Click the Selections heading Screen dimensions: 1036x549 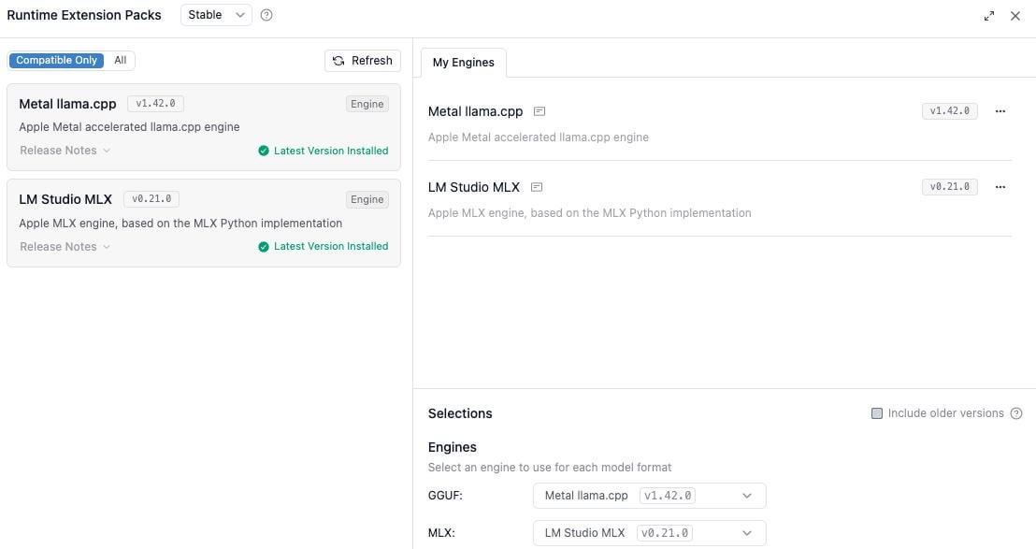[x=460, y=413]
